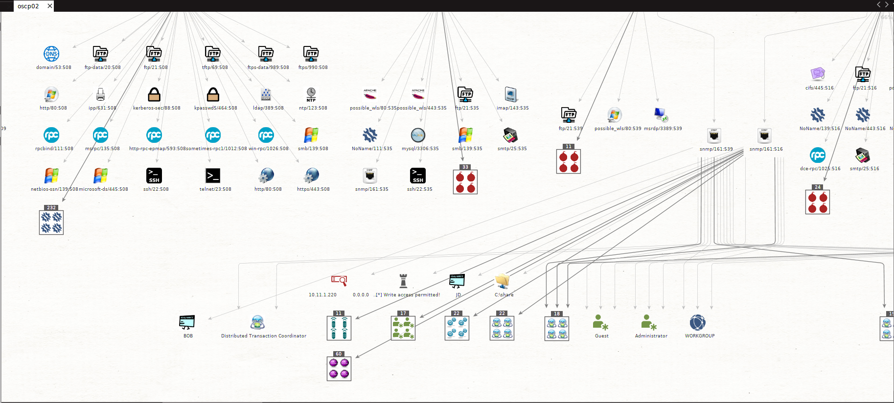
Task: Select the imap/143:535 node
Action: coord(510,94)
